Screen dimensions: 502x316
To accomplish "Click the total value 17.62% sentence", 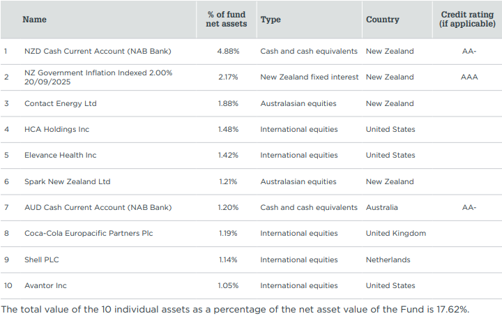I will pyautogui.click(x=236, y=308).
